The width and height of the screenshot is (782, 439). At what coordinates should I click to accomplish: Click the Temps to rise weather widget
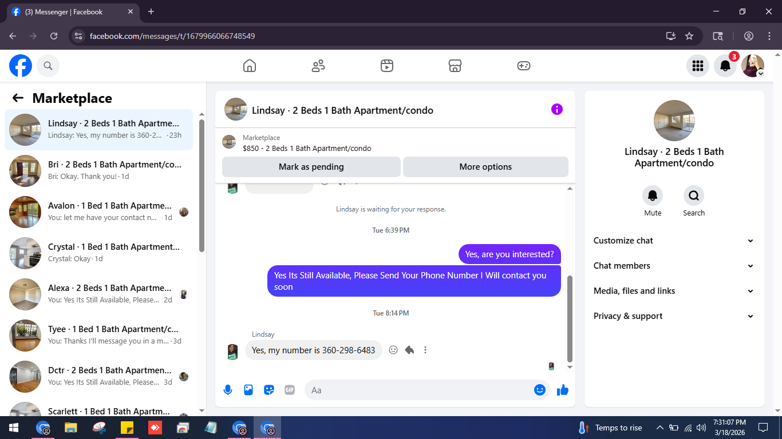pos(610,428)
